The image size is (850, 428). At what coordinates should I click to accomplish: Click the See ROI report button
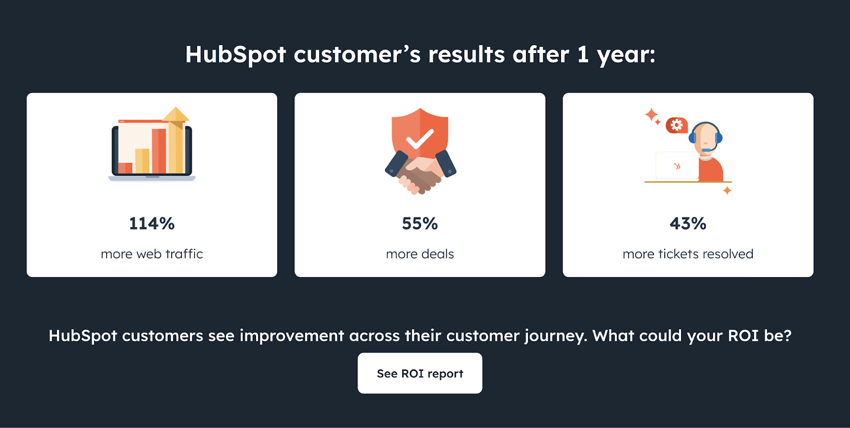point(420,373)
